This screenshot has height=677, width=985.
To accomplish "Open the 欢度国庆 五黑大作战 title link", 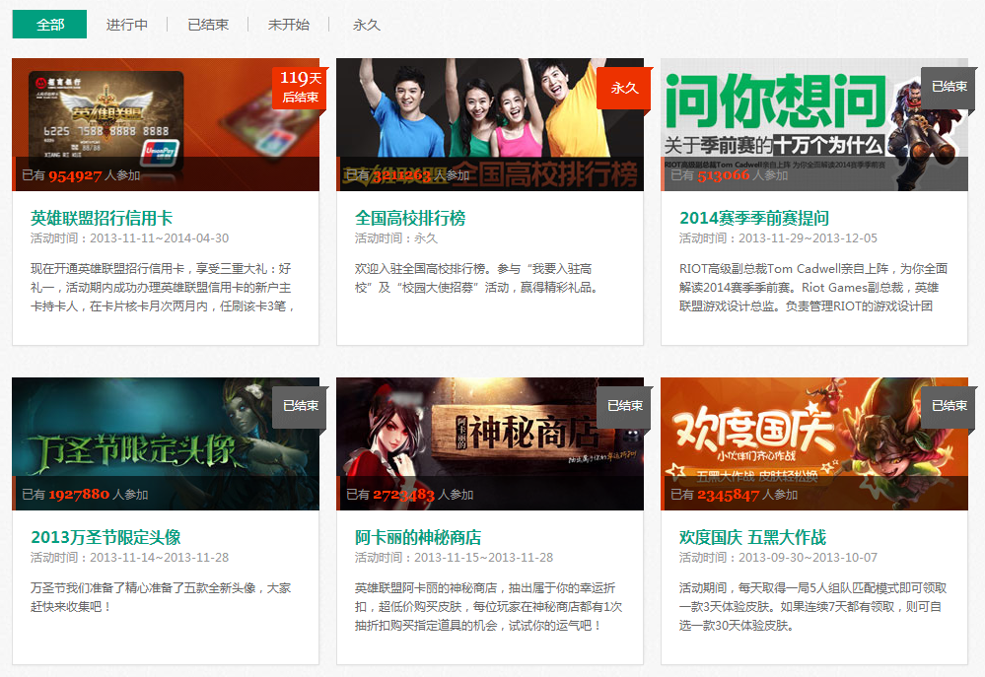I will click(752, 537).
